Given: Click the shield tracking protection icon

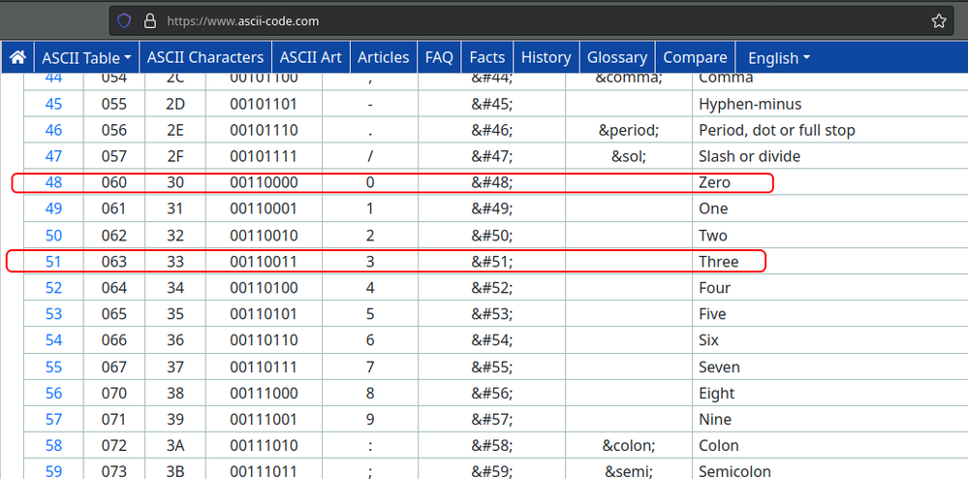Looking at the screenshot, I should click(x=124, y=21).
